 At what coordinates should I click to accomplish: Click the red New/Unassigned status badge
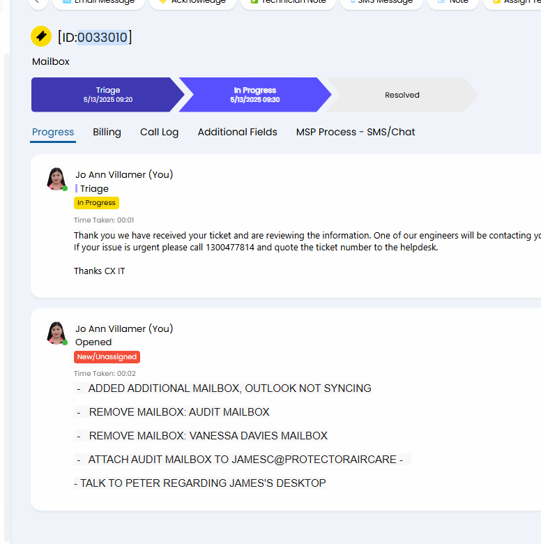(x=107, y=356)
